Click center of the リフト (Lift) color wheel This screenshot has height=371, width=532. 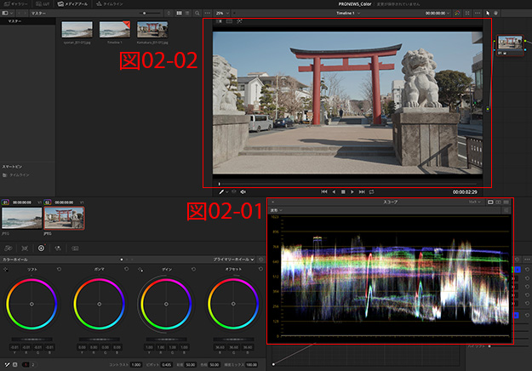point(31,304)
